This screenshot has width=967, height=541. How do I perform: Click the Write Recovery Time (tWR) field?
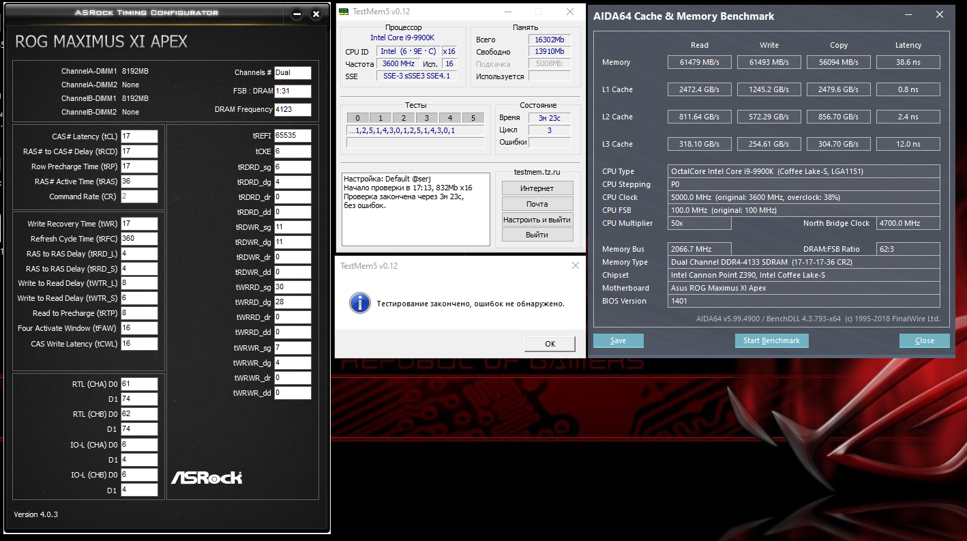click(x=139, y=224)
